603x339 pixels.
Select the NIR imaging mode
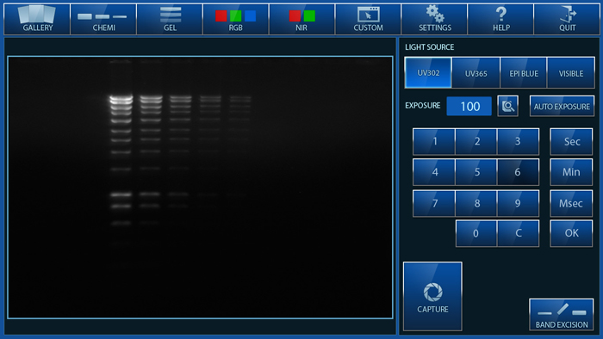[301, 19]
